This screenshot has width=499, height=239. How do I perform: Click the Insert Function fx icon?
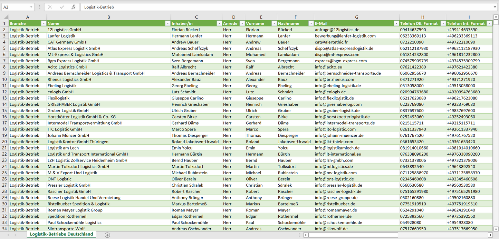73,7
